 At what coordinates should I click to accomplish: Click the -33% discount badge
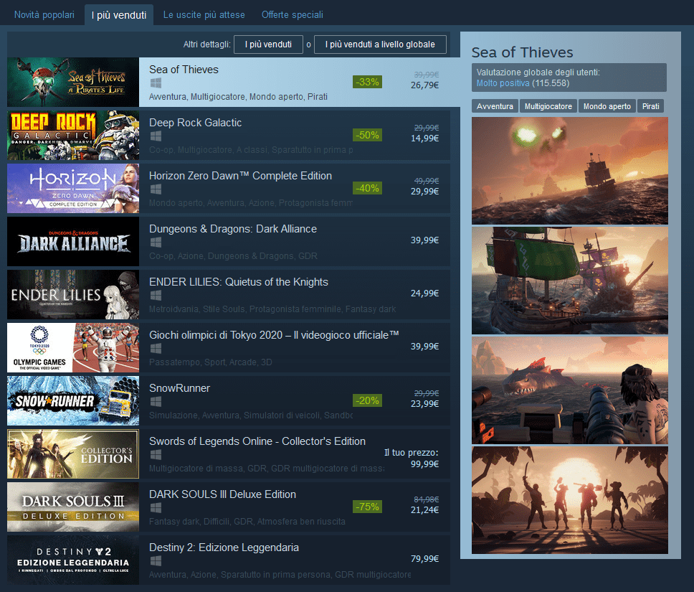tap(367, 82)
